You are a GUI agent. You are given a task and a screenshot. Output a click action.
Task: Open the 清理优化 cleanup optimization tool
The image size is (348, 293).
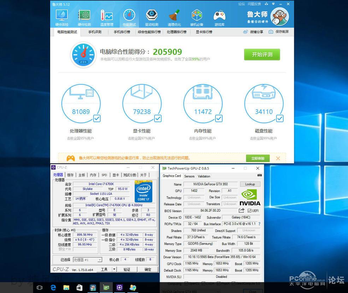pyautogui.click(x=174, y=17)
